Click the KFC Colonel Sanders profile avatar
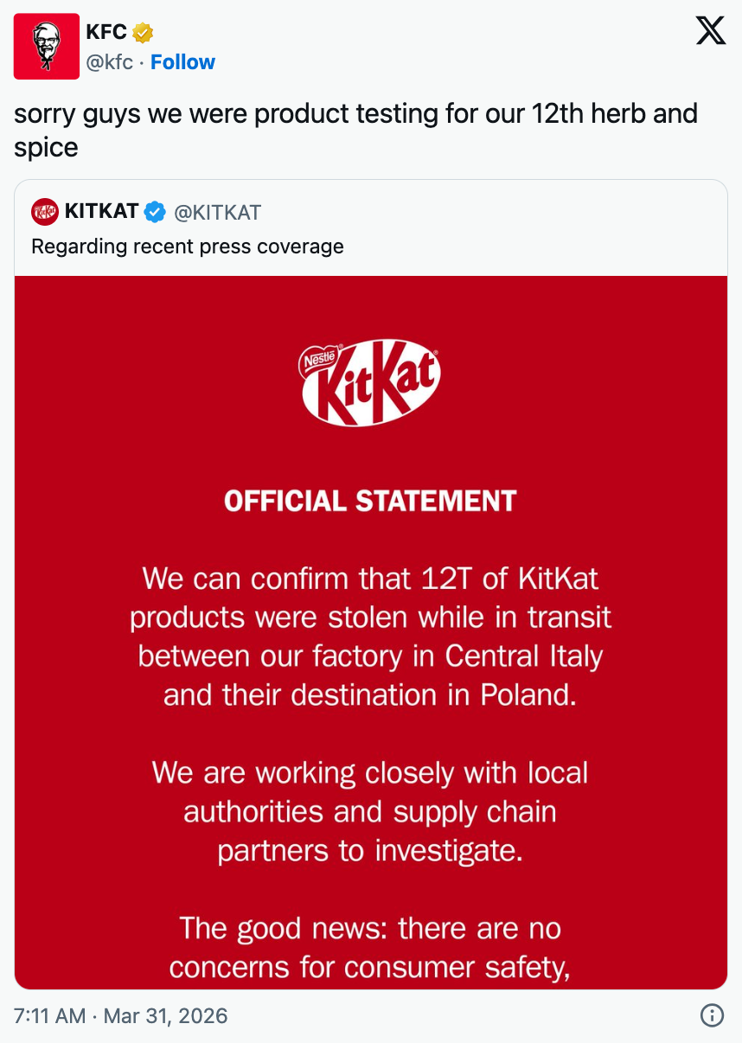The width and height of the screenshot is (742, 1043). pos(47,47)
